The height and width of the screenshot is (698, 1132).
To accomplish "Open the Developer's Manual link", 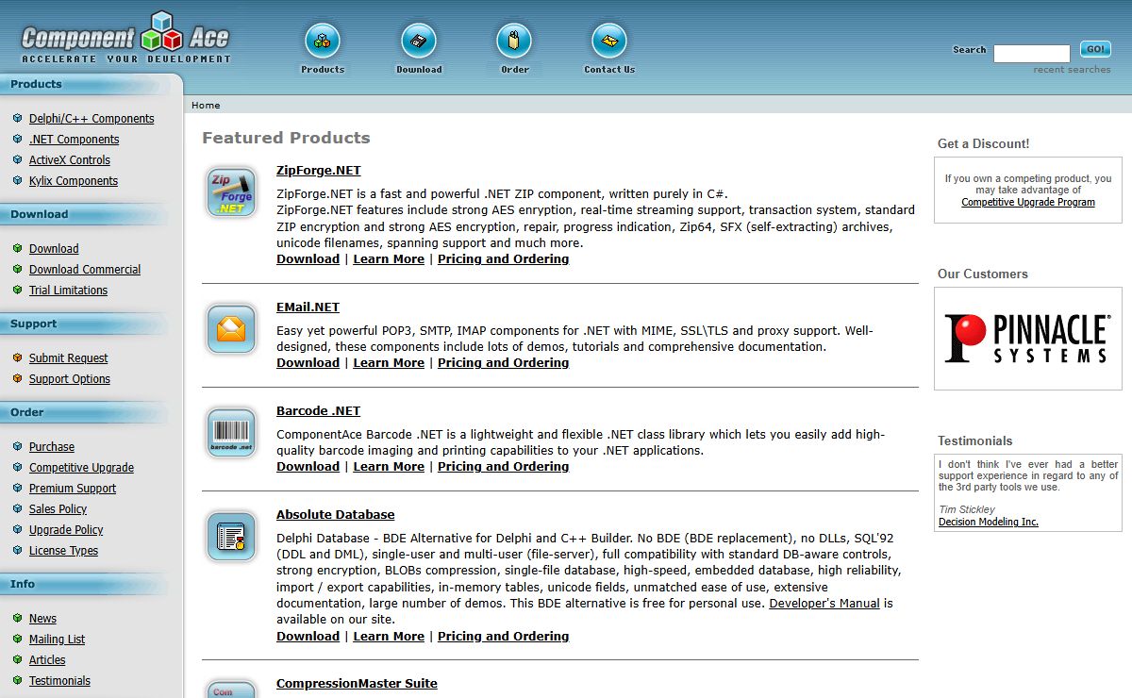I will 824,604.
